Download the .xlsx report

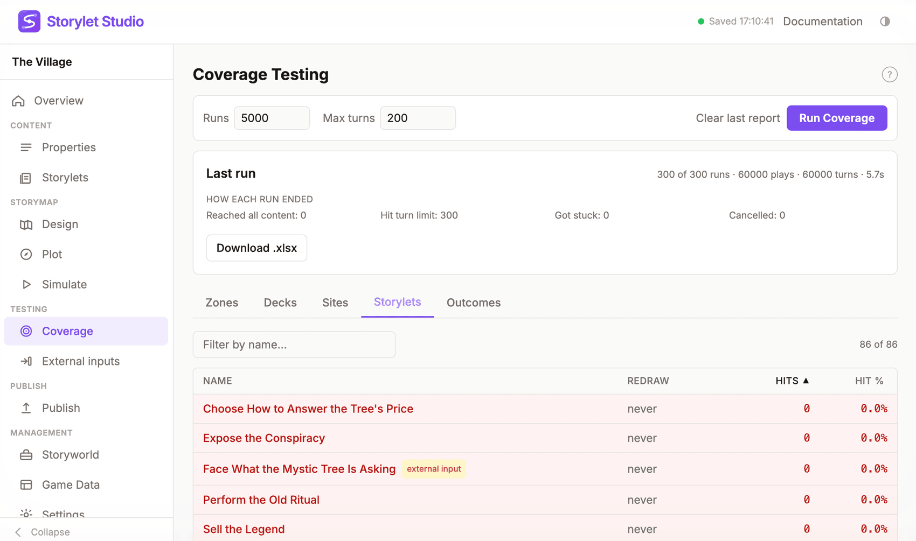point(256,248)
